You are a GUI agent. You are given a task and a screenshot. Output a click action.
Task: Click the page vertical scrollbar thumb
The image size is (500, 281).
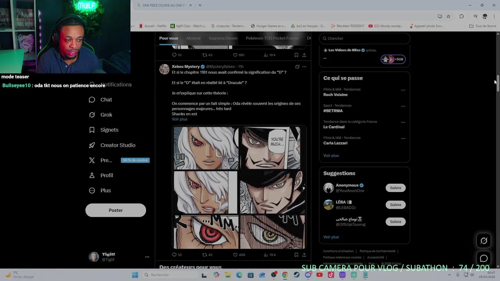498,83
